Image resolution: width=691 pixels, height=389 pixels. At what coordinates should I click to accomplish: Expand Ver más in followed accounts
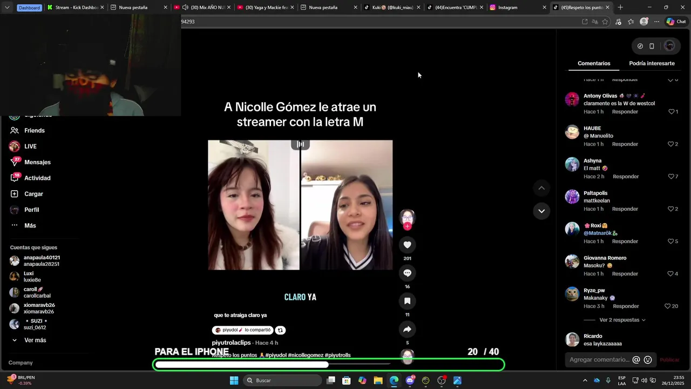coord(35,340)
